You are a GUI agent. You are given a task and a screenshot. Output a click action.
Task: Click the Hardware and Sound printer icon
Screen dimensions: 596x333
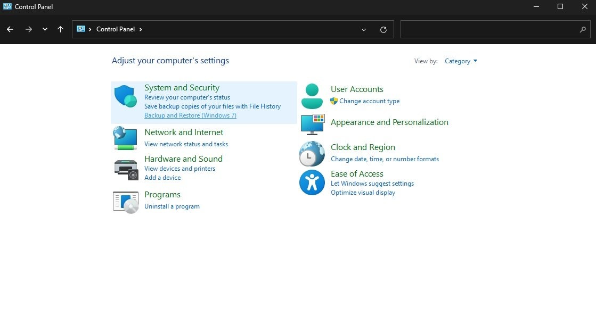pos(126,169)
